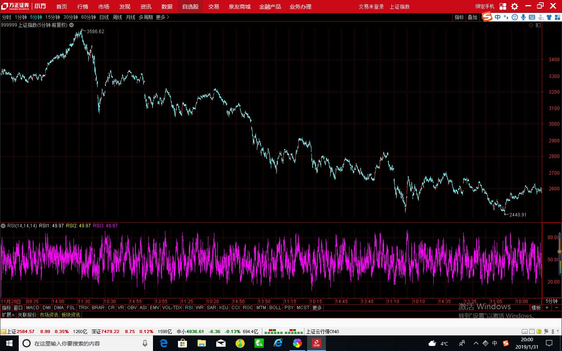The width and height of the screenshot is (562, 351).
Task: Switch to the 60分钟 period
Action: pos(89,17)
